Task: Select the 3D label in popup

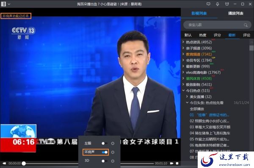Action: (87, 160)
